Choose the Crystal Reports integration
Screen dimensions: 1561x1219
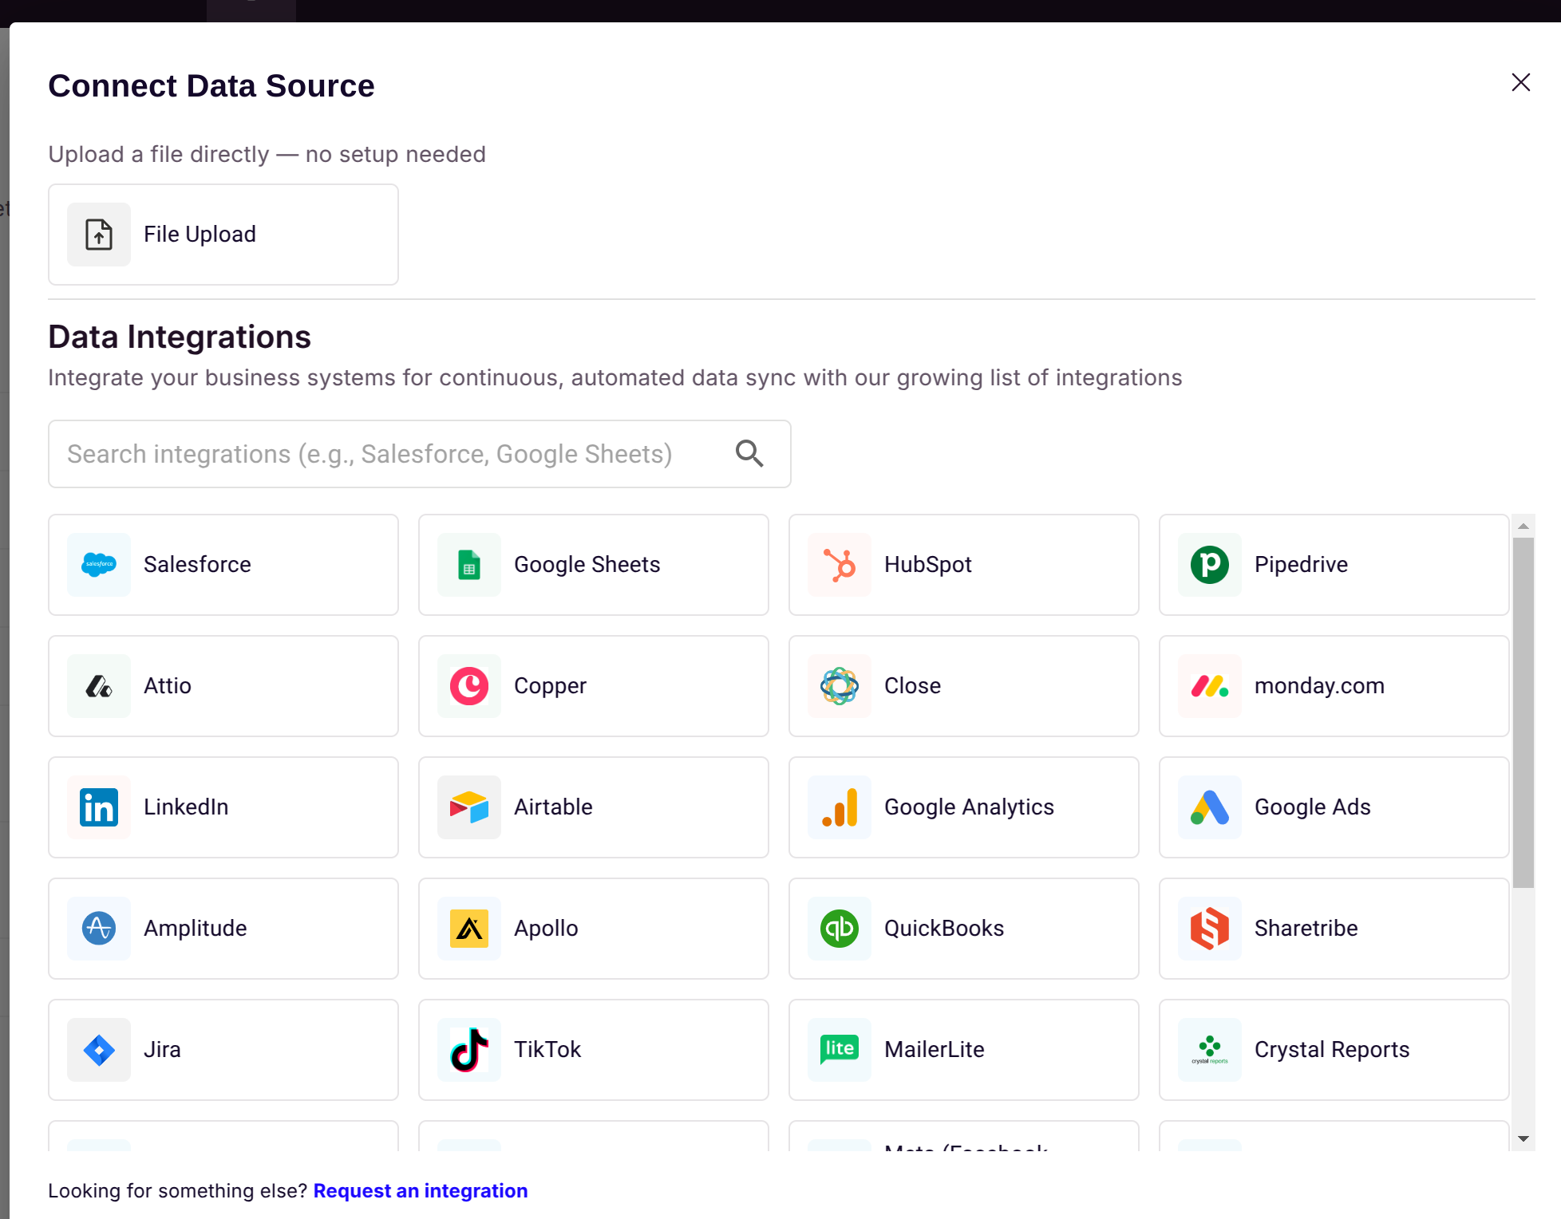(1334, 1050)
